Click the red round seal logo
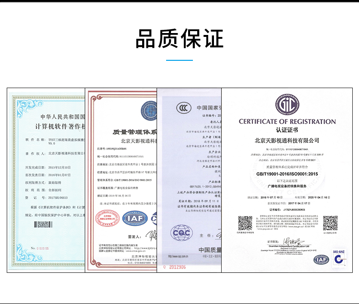 (x=107, y=218)
